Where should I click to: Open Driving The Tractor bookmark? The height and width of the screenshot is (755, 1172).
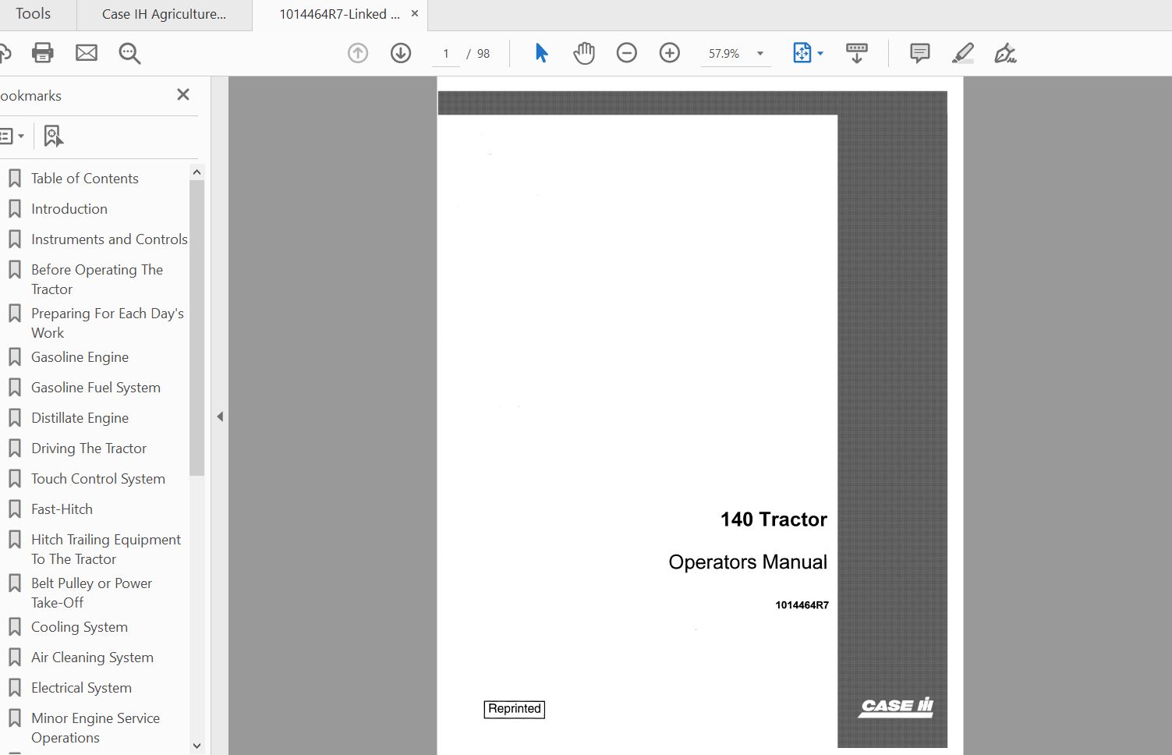tap(89, 448)
